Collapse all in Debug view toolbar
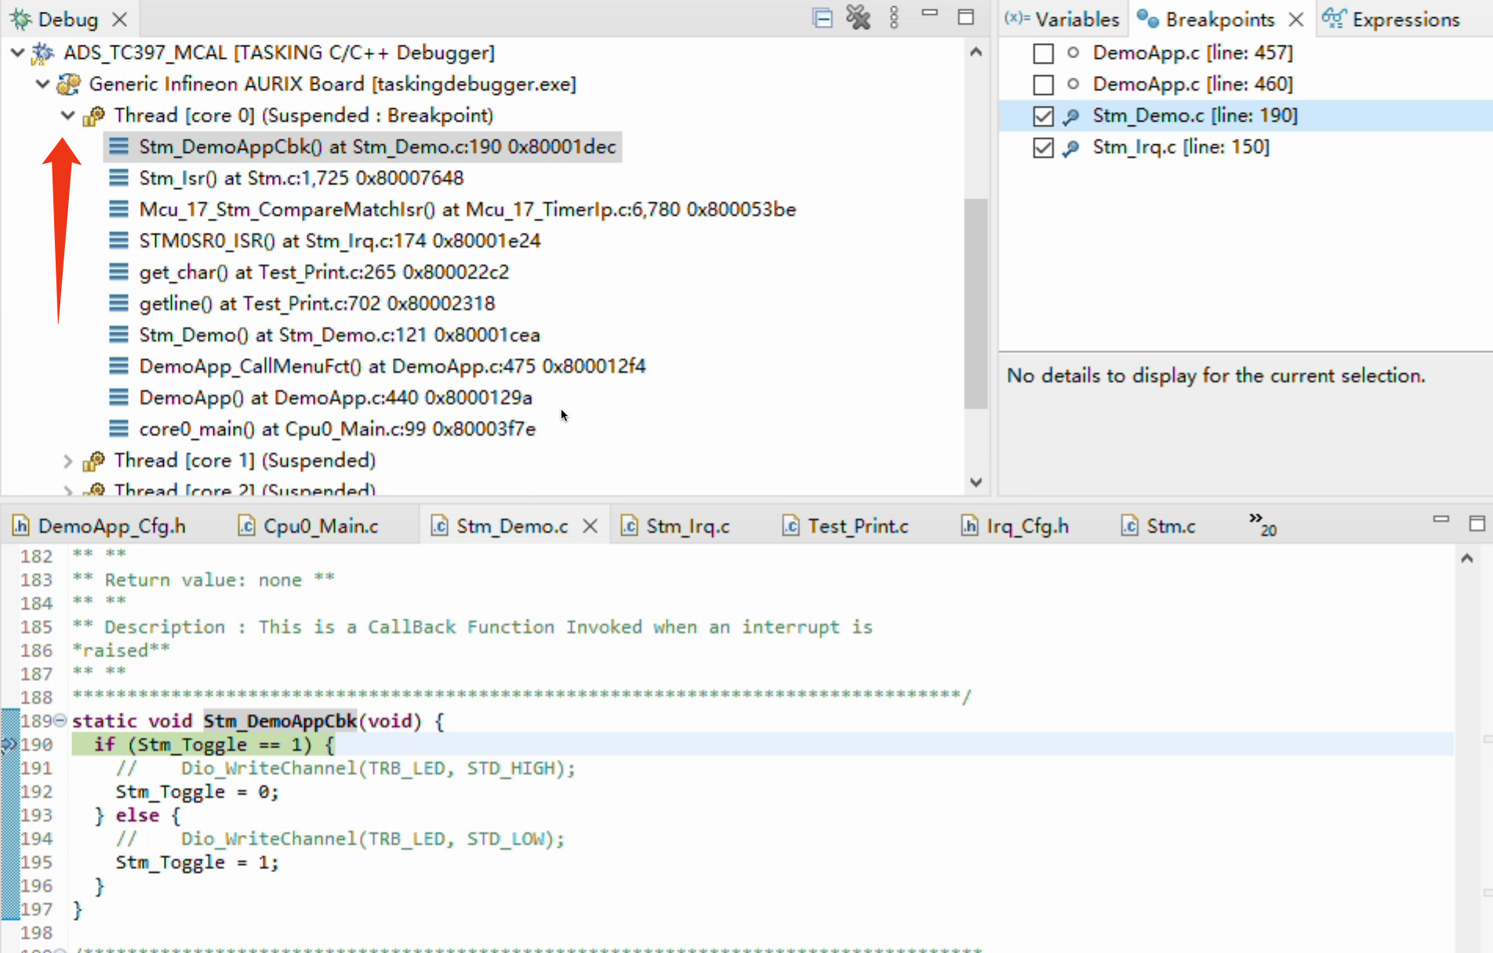The height and width of the screenshot is (953, 1493). coord(822,18)
